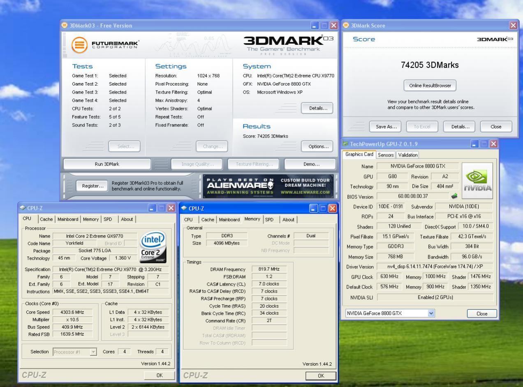Screen dimensions: 523x387
Task: Click the GPU-Z Name field
Action: pos(418,166)
